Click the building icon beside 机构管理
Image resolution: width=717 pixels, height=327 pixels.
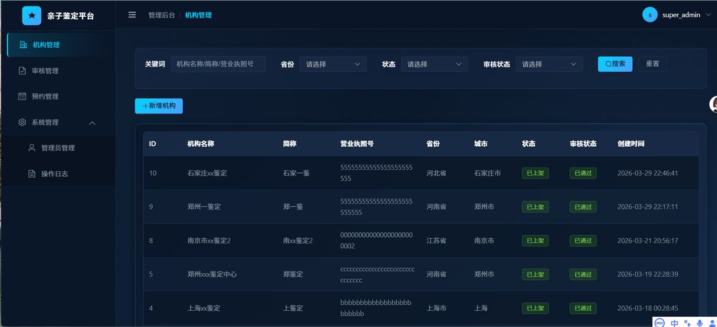(x=23, y=45)
